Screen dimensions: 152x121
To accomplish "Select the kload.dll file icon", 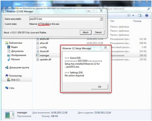I will coord(38,51).
